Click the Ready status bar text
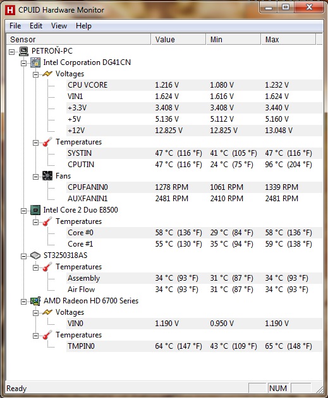This screenshot has height=398, width=328. (16, 389)
